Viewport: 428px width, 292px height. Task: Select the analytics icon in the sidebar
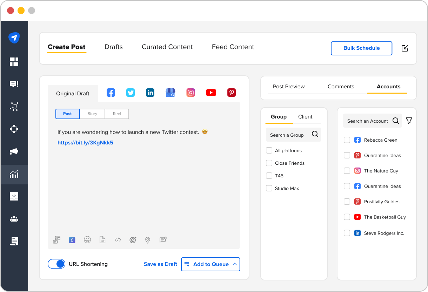click(x=14, y=174)
